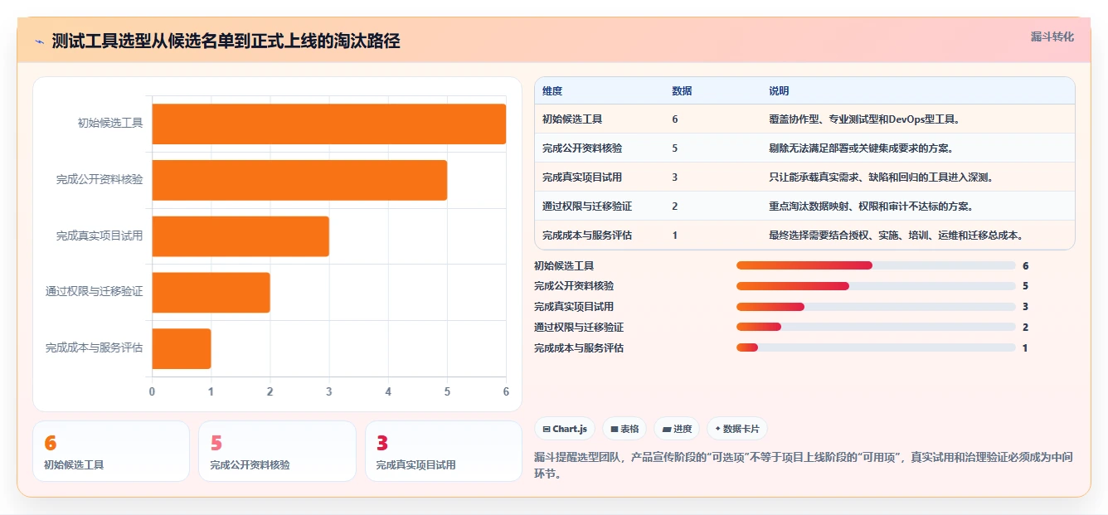Click the 通过权限与迁移验证 progress bar with value 2

(876, 328)
